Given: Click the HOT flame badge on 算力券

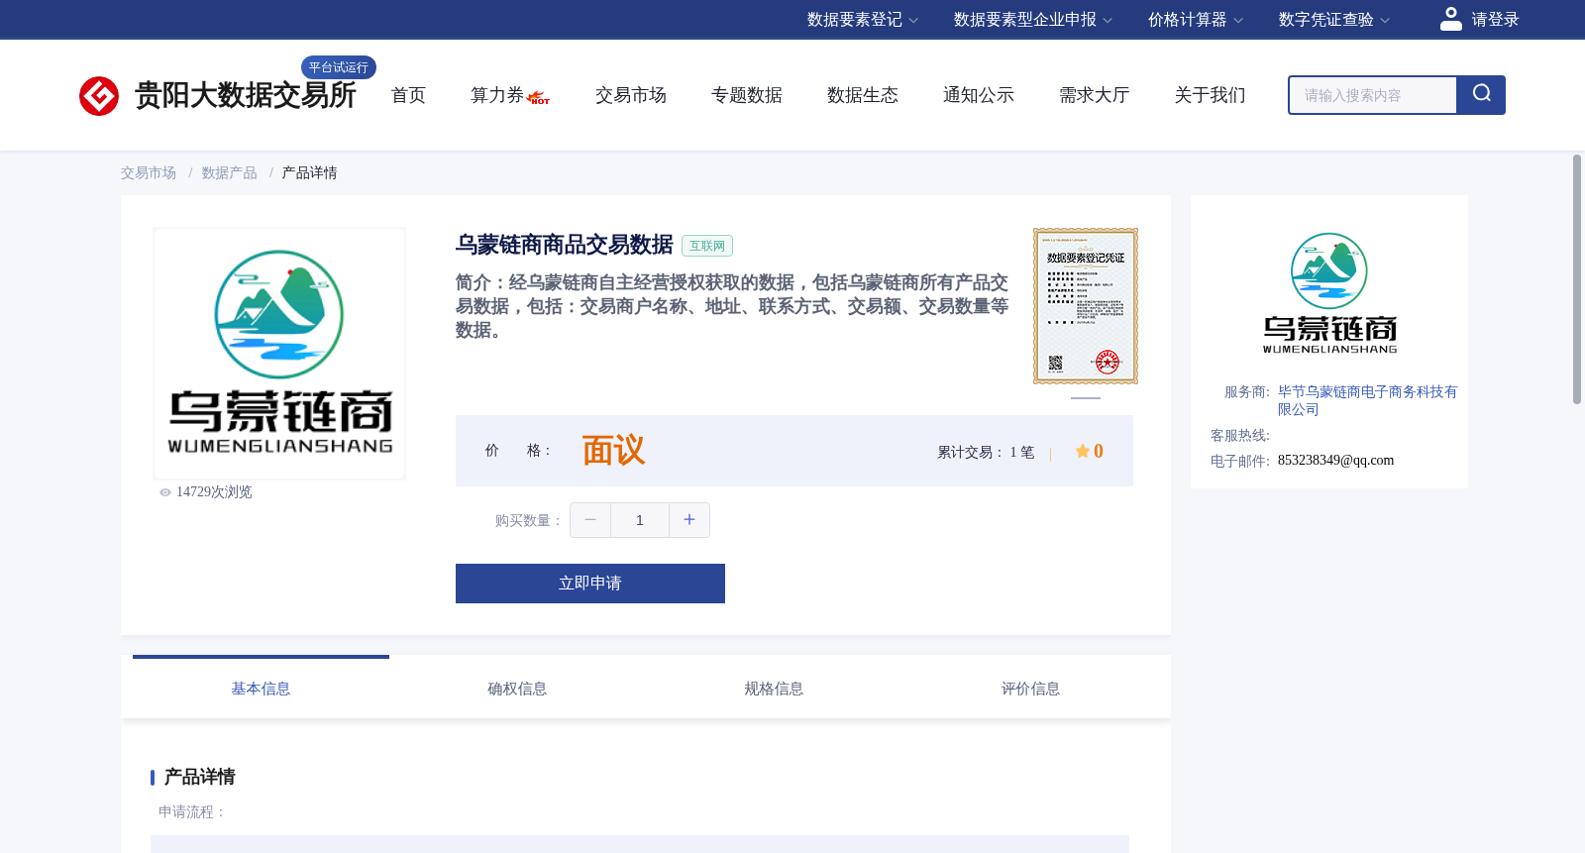Looking at the screenshot, I should coord(539,98).
